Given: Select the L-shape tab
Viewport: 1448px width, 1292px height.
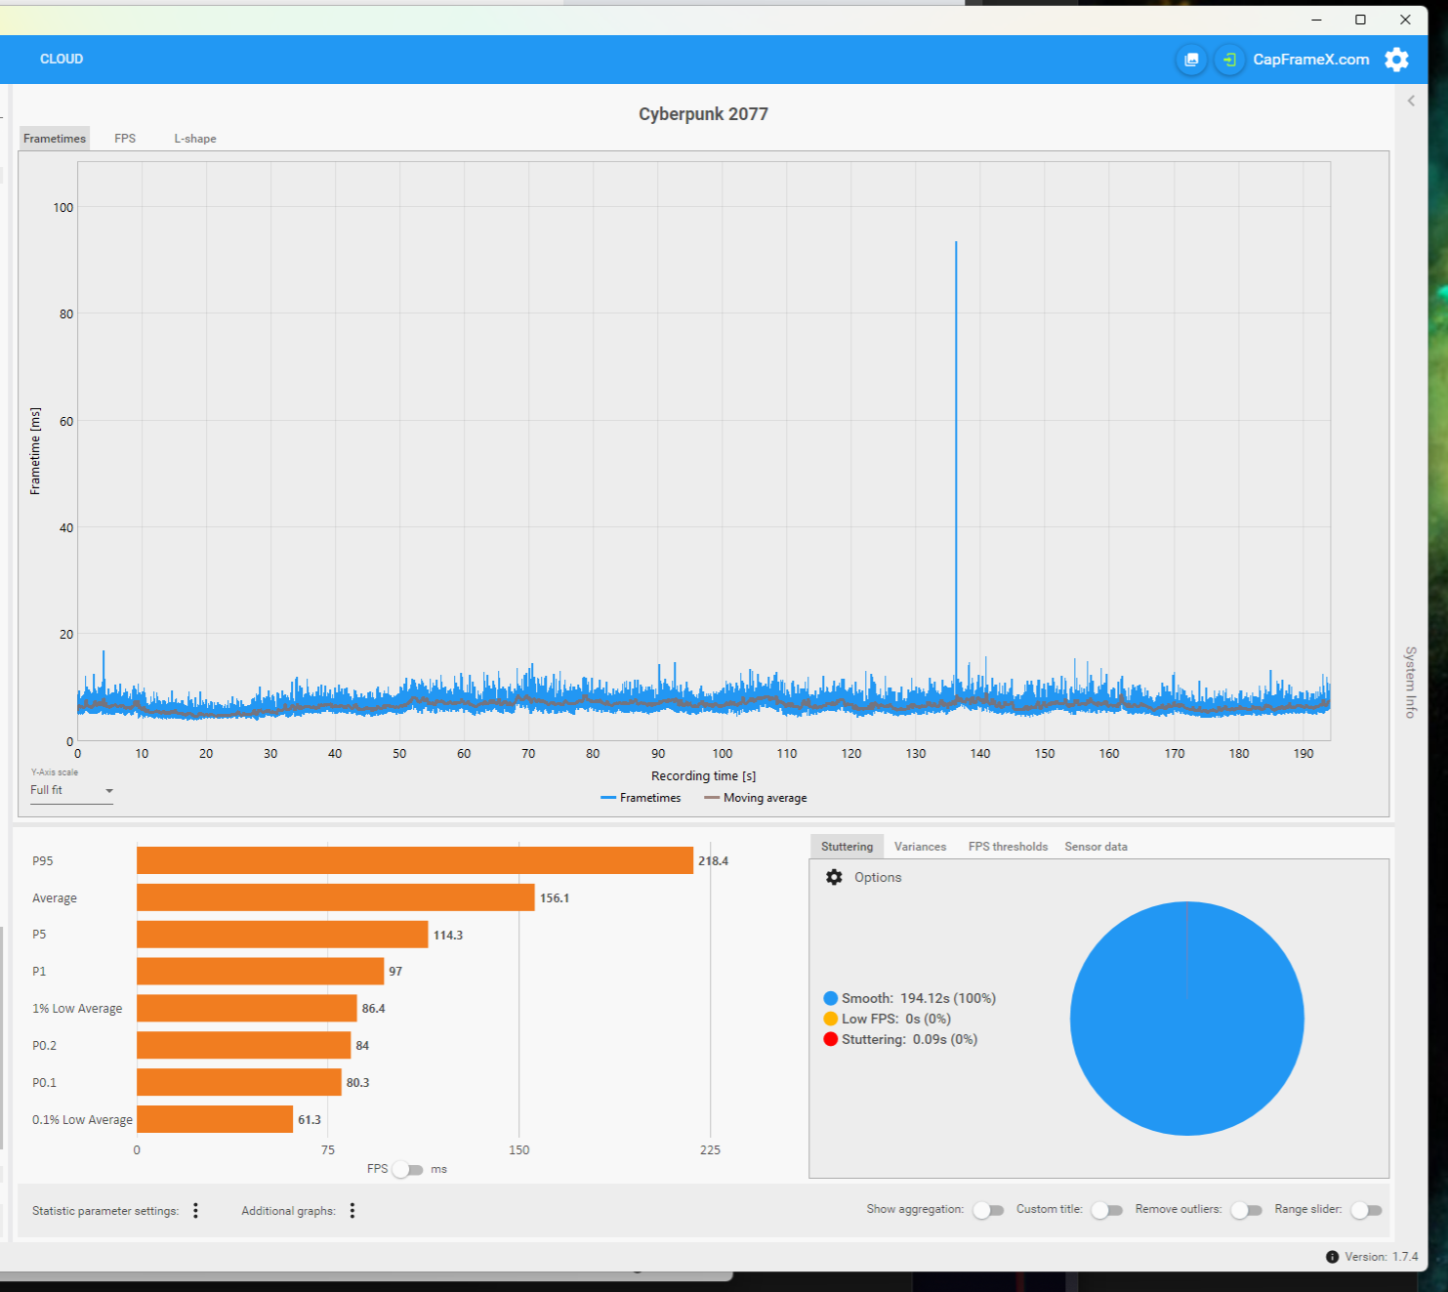Looking at the screenshot, I should [195, 139].
